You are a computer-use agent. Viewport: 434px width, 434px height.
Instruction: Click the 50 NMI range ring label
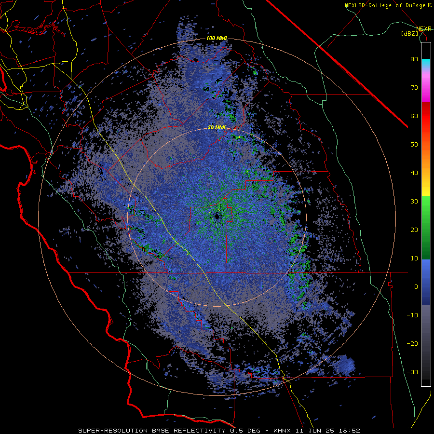(x=217, y=128)
